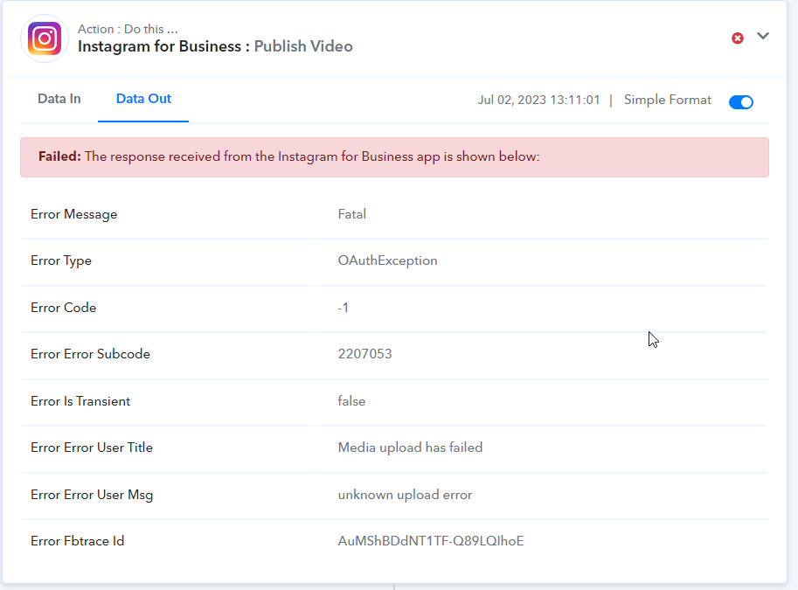Screen dimensions: 798x590
Task: Click the red error status icon
Action: click(x=738, y=38)
